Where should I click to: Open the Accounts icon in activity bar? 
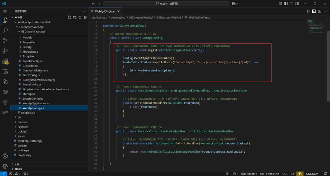pyautogui.click(x=5, y=156)
